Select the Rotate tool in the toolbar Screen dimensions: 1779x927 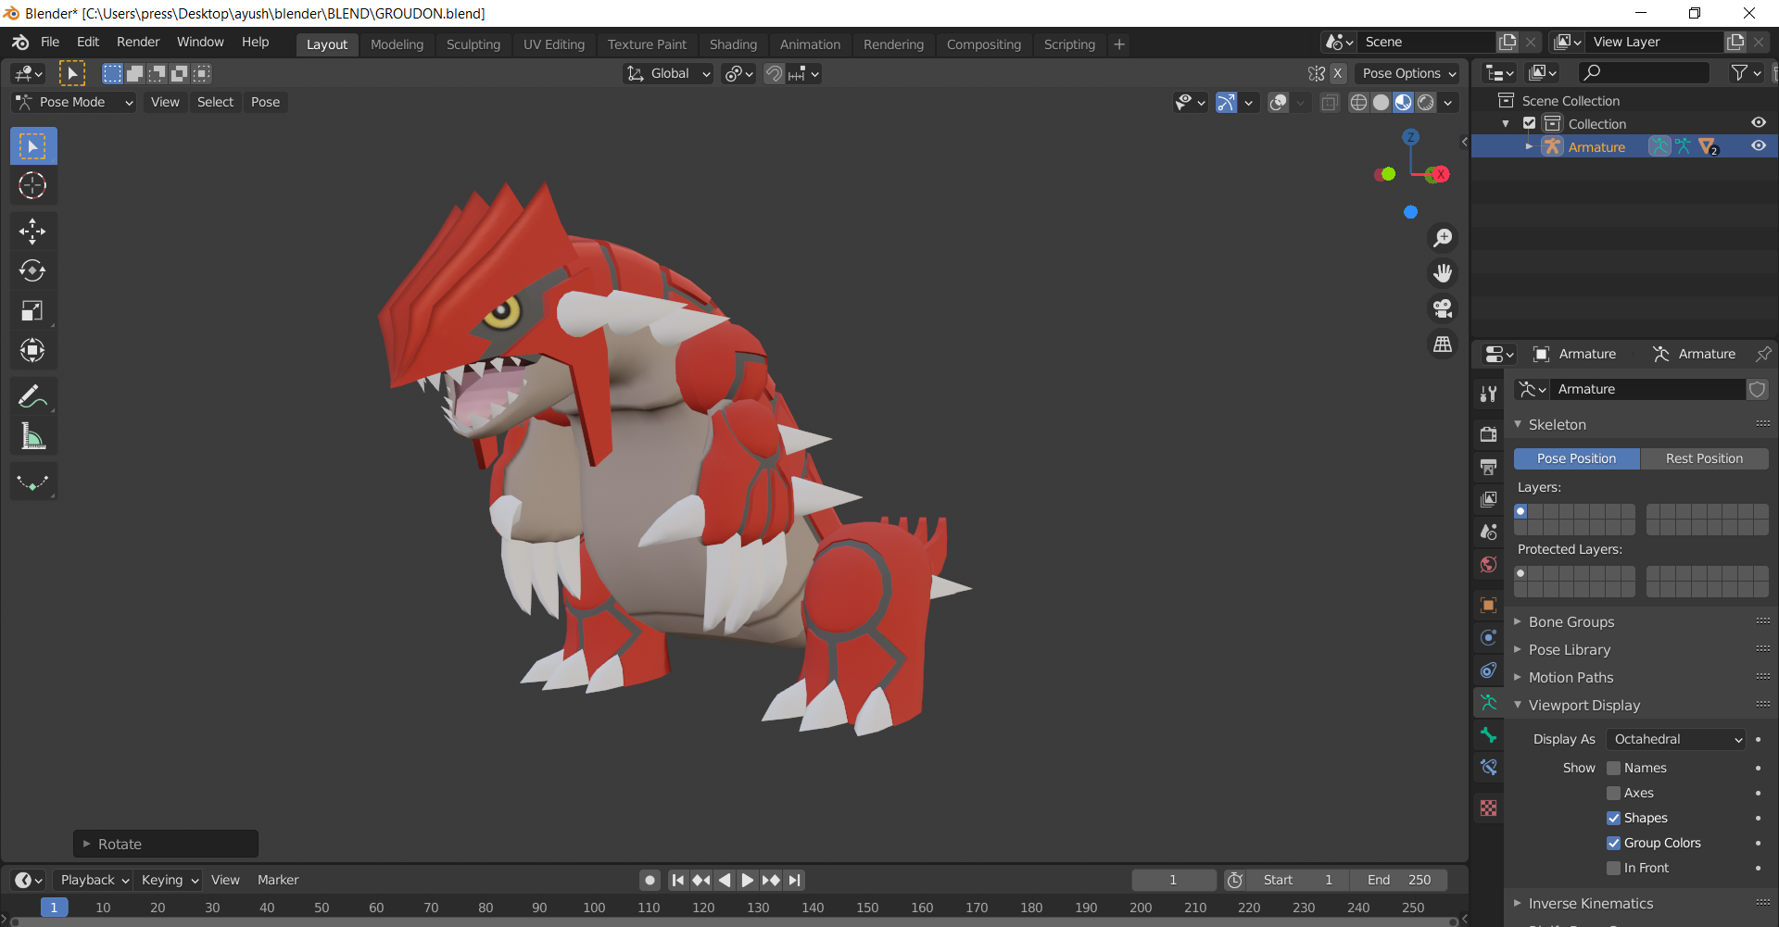(x=32, y=270)
